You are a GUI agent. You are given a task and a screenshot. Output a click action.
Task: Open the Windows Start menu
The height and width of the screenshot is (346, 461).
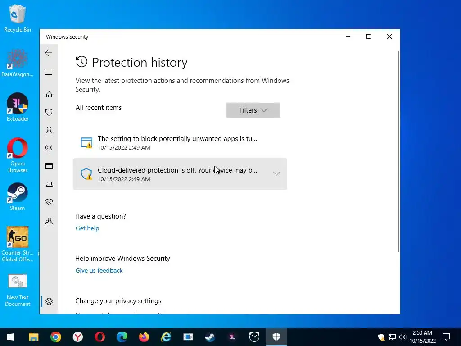pos(11,337)
